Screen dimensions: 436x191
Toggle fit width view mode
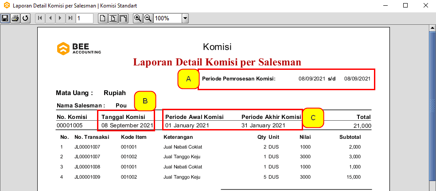tap(123, 18)
